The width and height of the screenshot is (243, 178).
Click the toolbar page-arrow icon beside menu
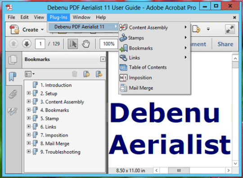196,29
